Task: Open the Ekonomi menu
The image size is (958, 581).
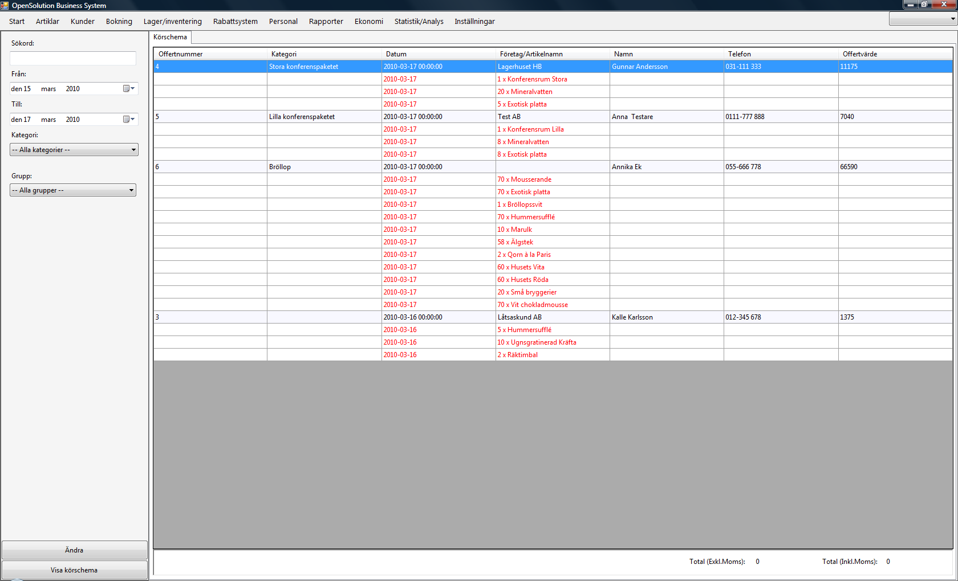Action: click(369, 21)
